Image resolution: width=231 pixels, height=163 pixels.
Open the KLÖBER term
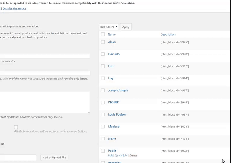(x=113, y=102)
